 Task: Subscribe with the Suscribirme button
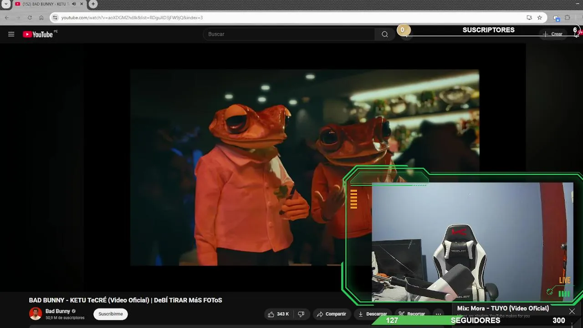[x=111, y=314]
